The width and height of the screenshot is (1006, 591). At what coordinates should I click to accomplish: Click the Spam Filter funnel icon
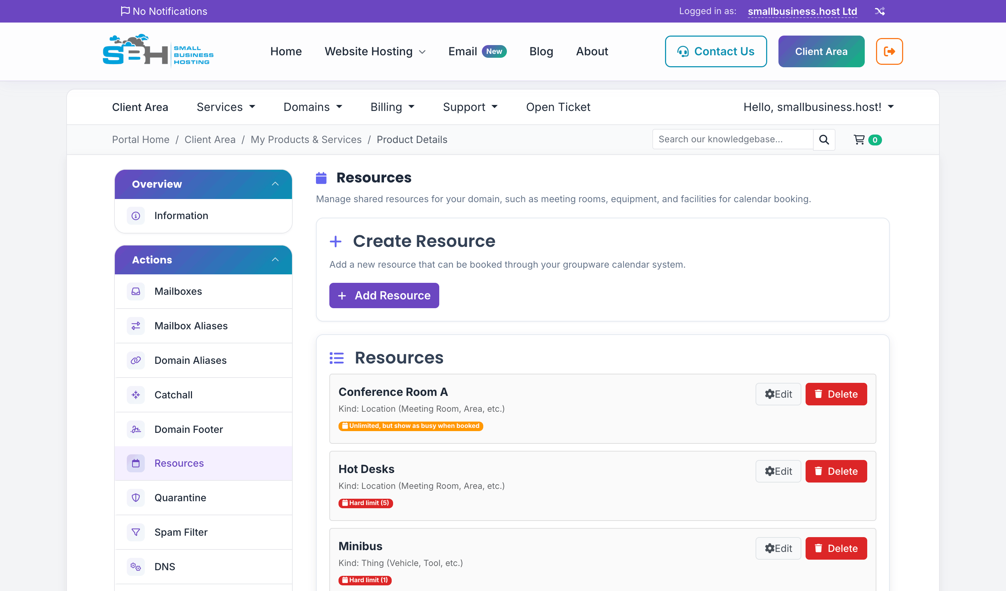click(x=136, y=532)
